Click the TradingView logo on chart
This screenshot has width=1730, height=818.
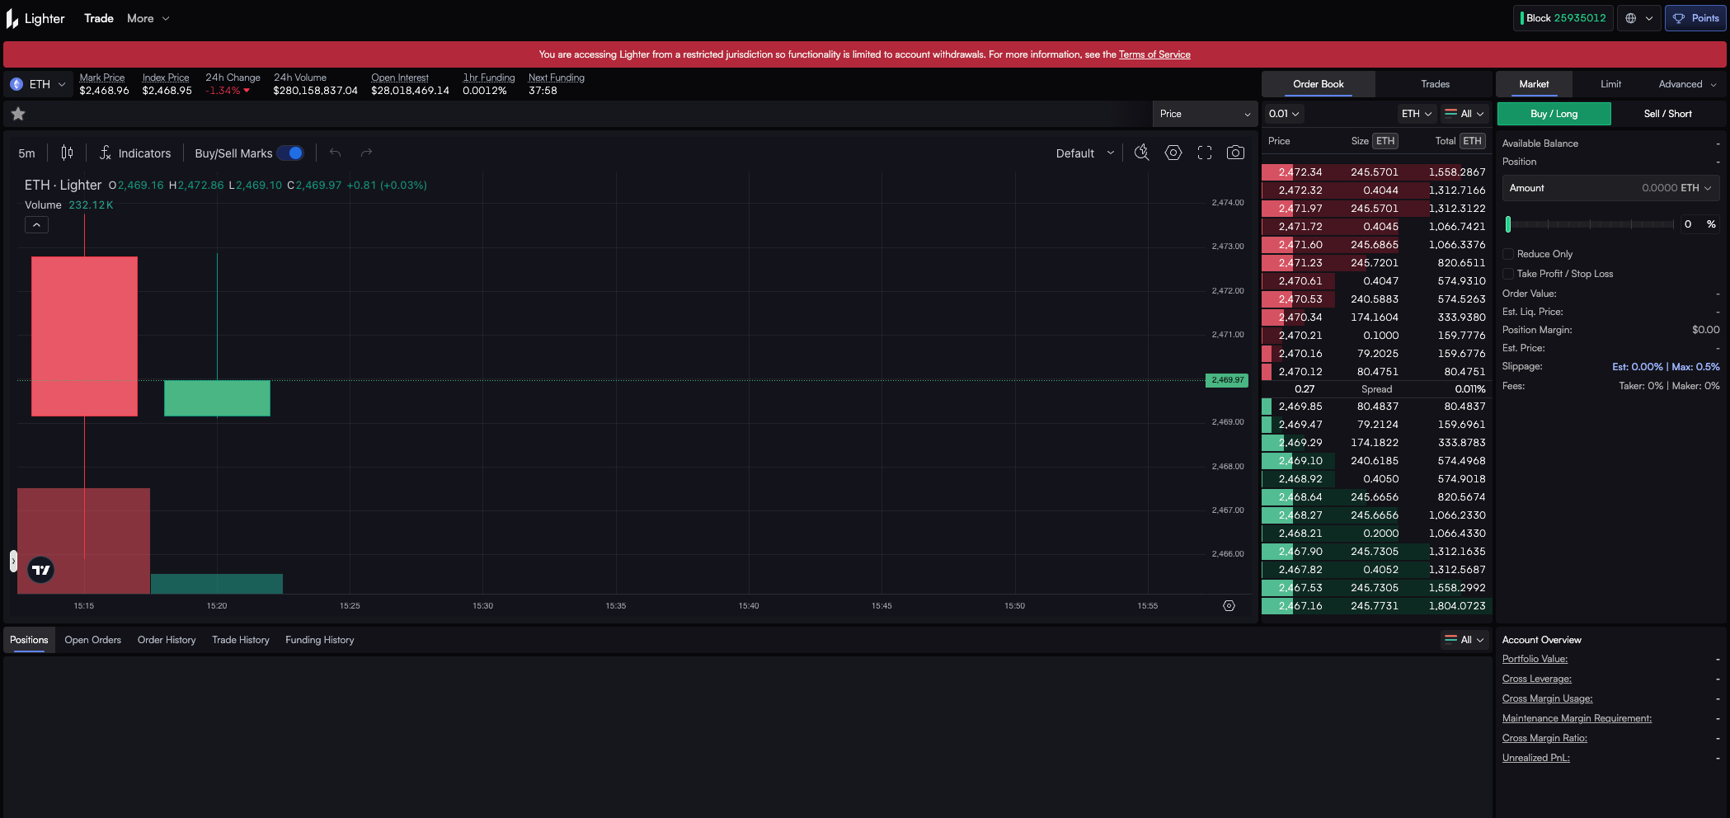point(41,570)
